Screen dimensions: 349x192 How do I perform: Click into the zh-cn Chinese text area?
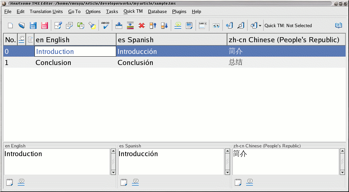coord(286,162)
